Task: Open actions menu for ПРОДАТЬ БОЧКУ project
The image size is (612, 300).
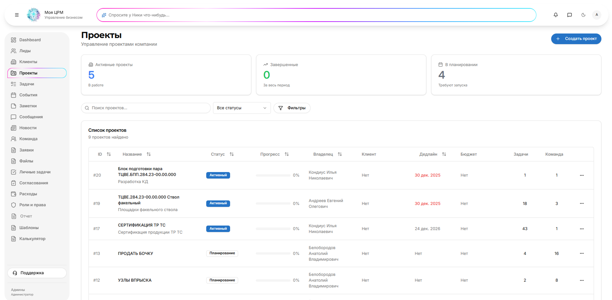Action: coord(581,253)
